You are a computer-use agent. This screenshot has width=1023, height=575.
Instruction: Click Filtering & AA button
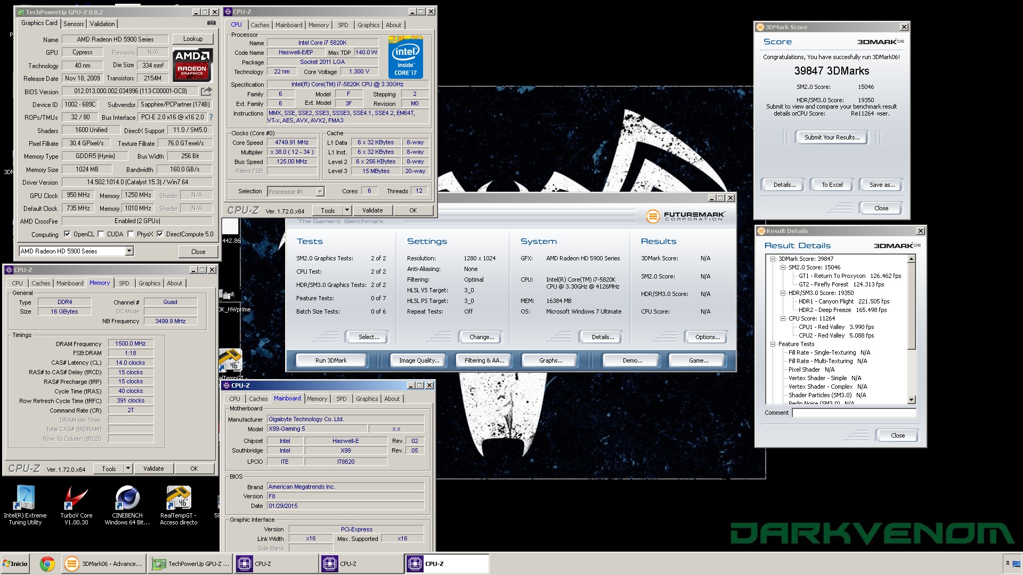(484, 360)
